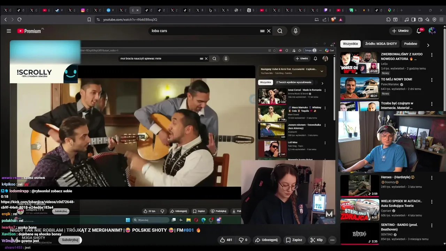Dislike the video with thumbs-down
Viewport: 446px width, 251px height.
243,240
